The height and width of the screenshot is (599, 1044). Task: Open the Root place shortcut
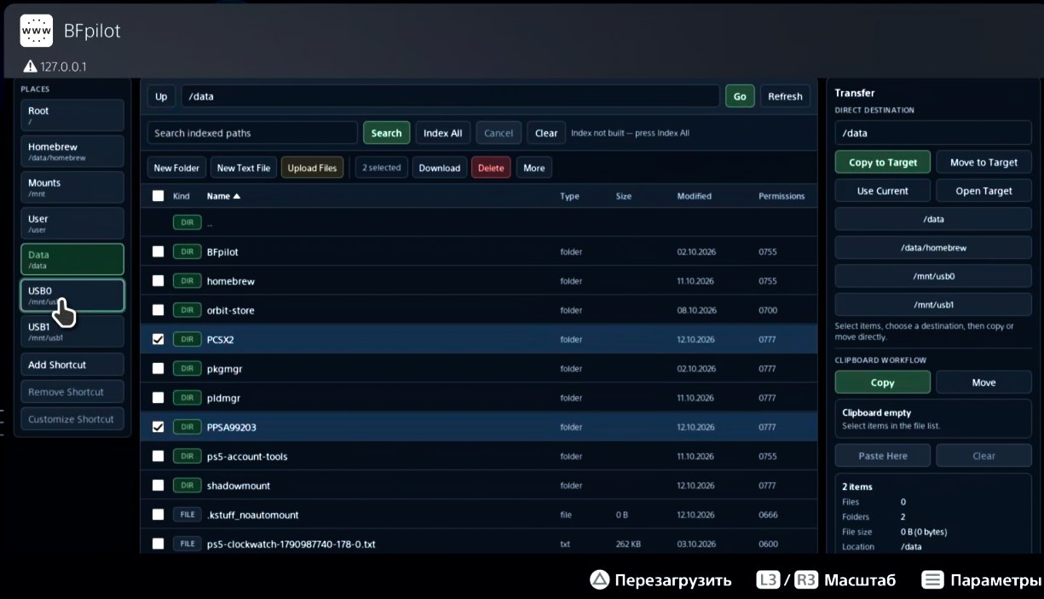point(72,115)
